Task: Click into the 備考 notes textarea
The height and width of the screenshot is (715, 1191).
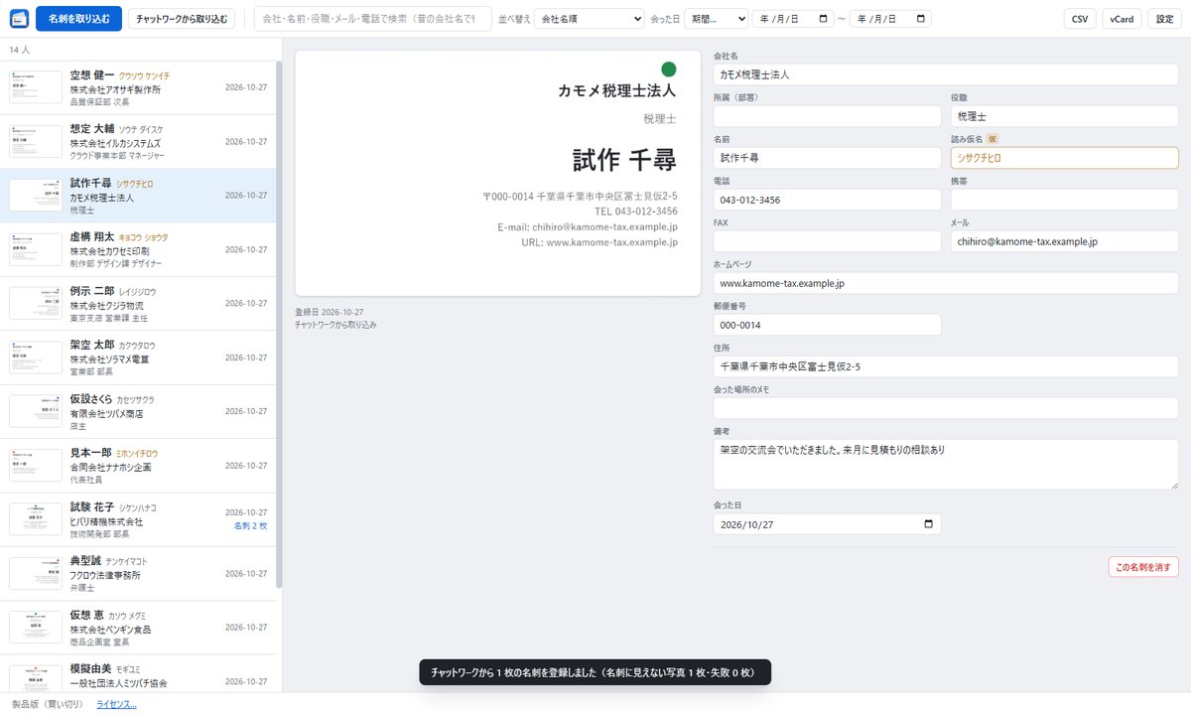Action: coord(946,464)
